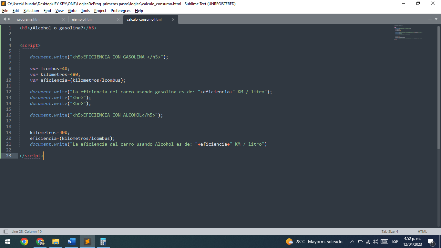
Task: Minimize the Sublime Text window
Action: click(403, 4)
